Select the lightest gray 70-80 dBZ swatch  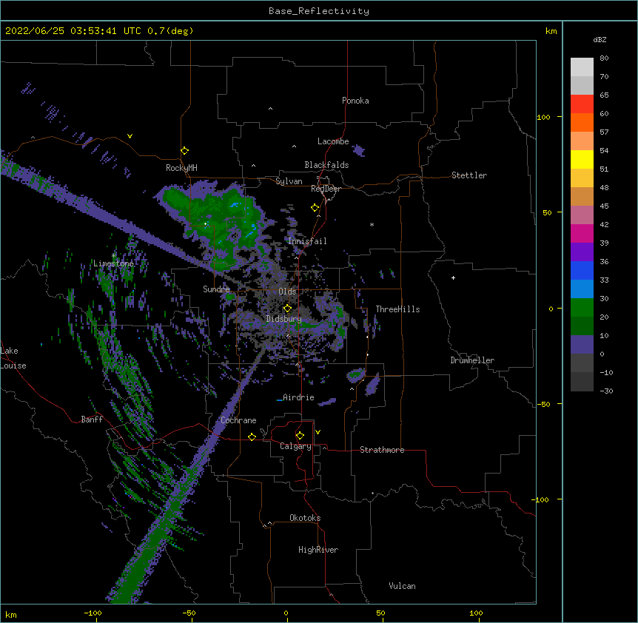click(x=582, y=67)
